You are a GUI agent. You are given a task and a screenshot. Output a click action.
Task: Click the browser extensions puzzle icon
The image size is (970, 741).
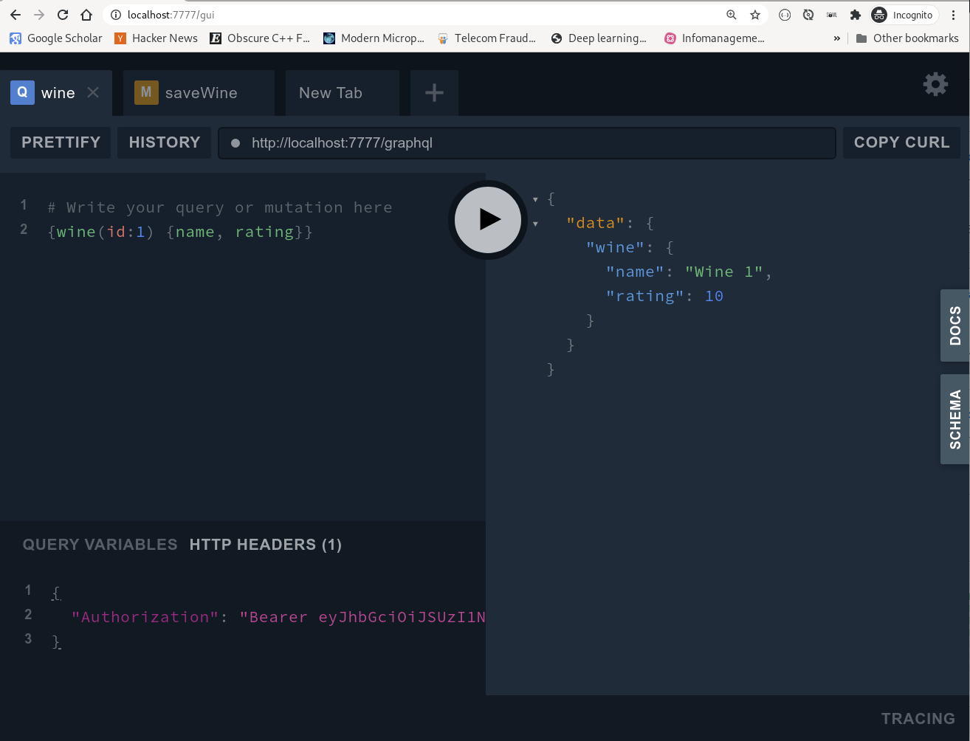[x=855, y=14]
